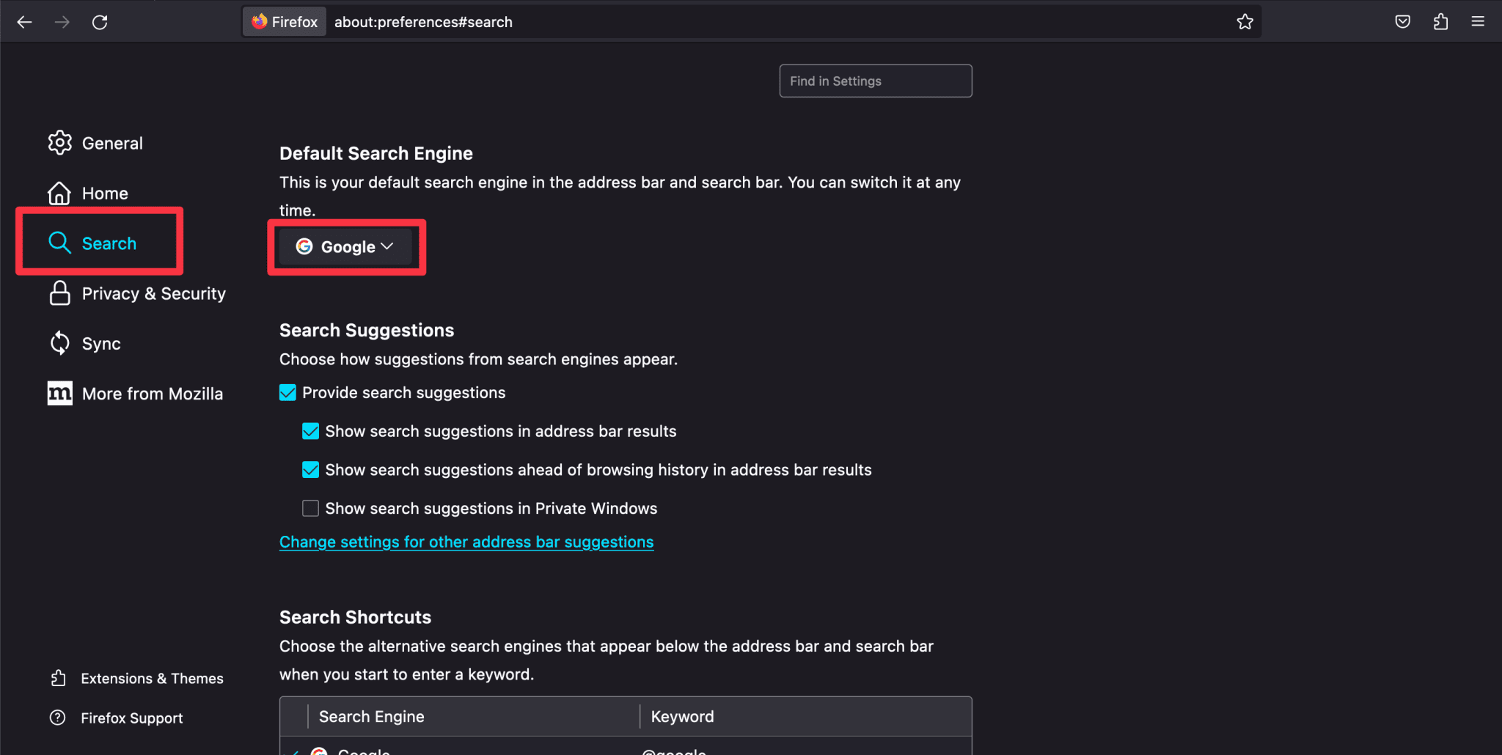Click the back navigation arrow
Viewport: 1502px width, 755px height.
click(x=25, y=21)
